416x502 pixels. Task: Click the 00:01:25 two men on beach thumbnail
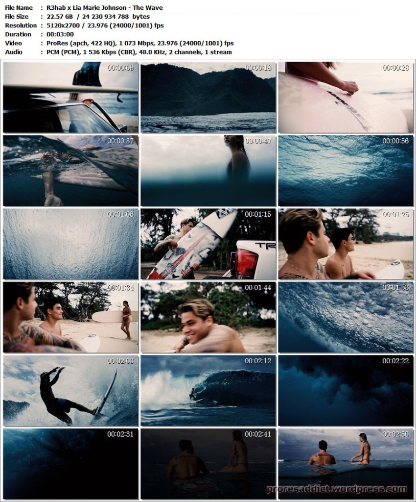346,244
